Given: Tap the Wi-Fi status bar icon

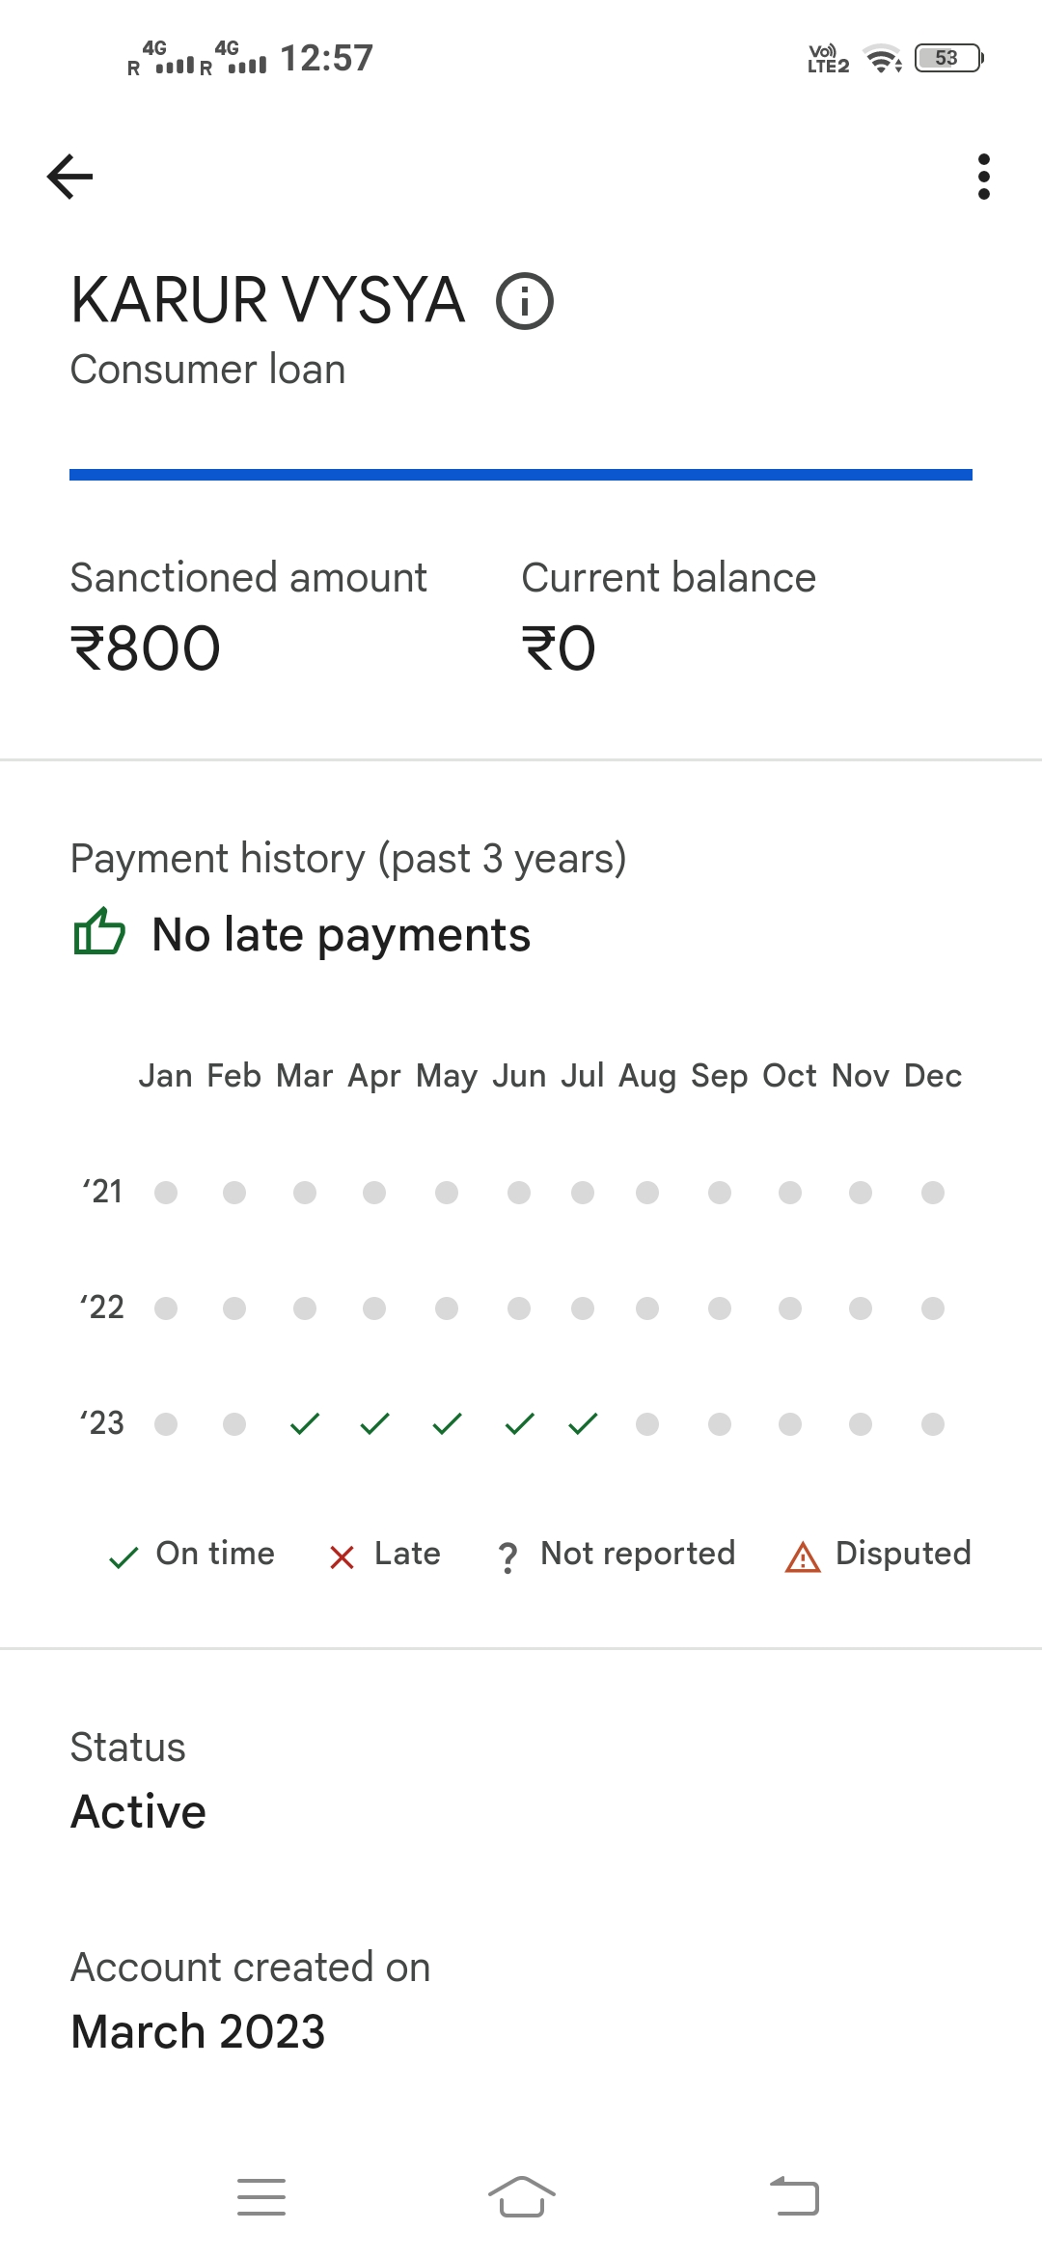Looking at the screenshot, I should tap(882, 59).
